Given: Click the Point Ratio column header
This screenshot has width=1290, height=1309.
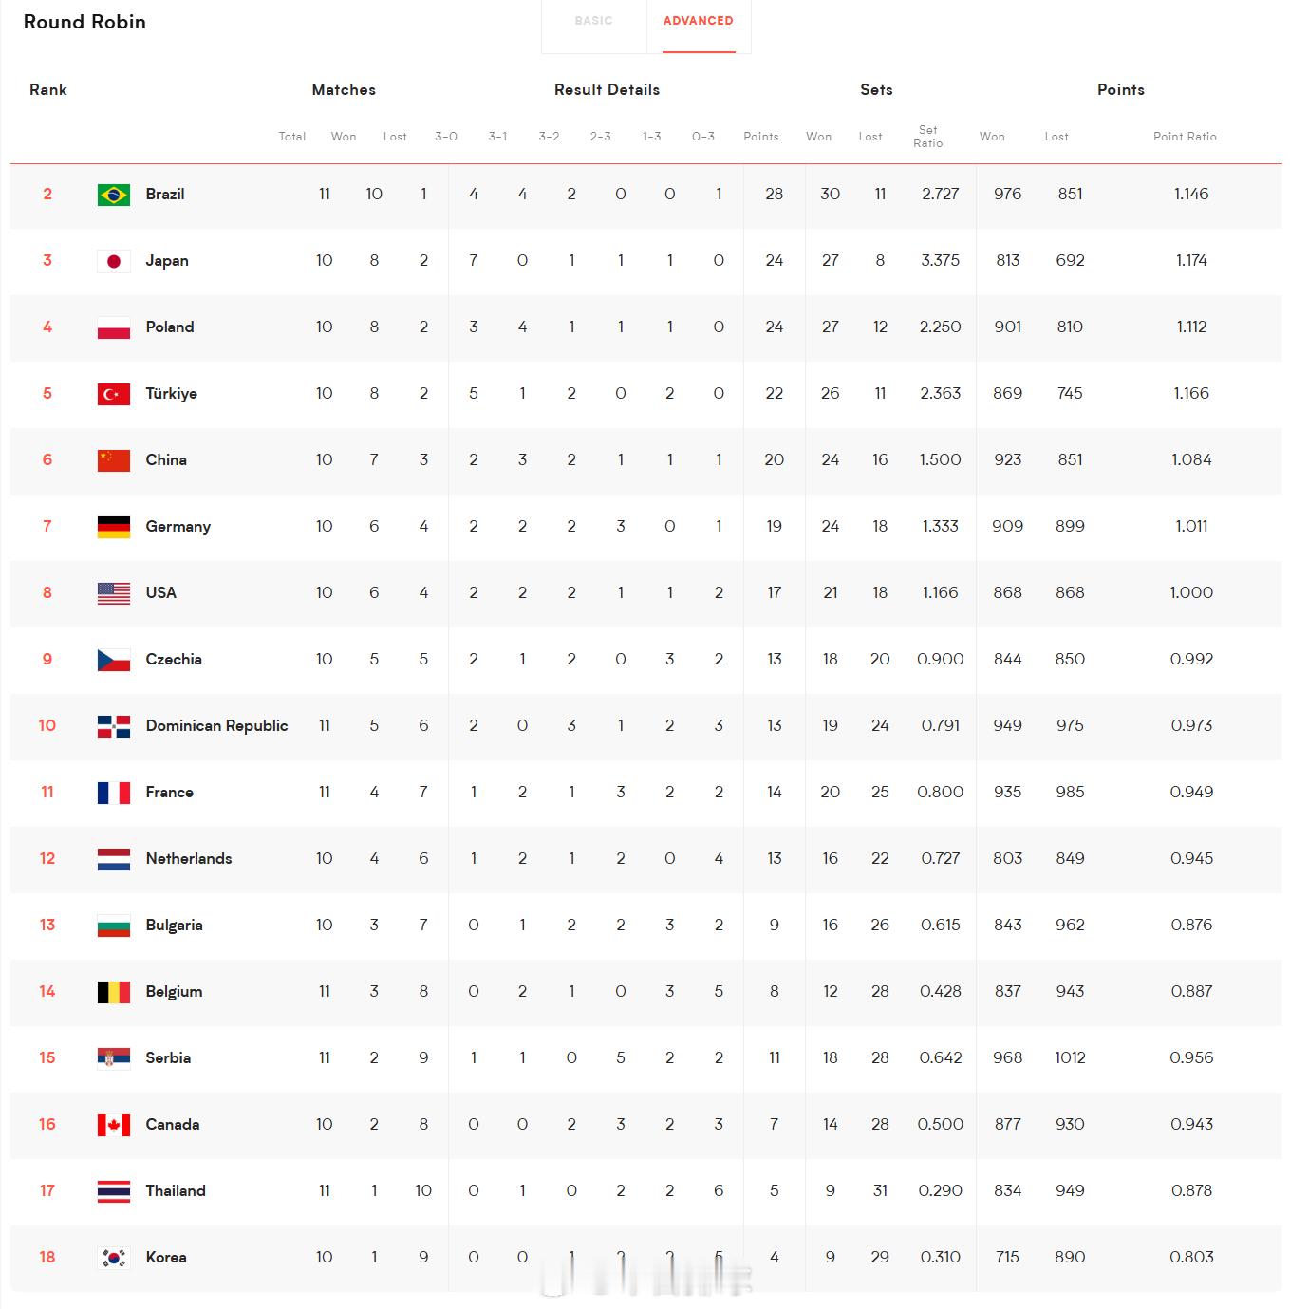Looking at the screenshot, I should [x=1185, y=137].
